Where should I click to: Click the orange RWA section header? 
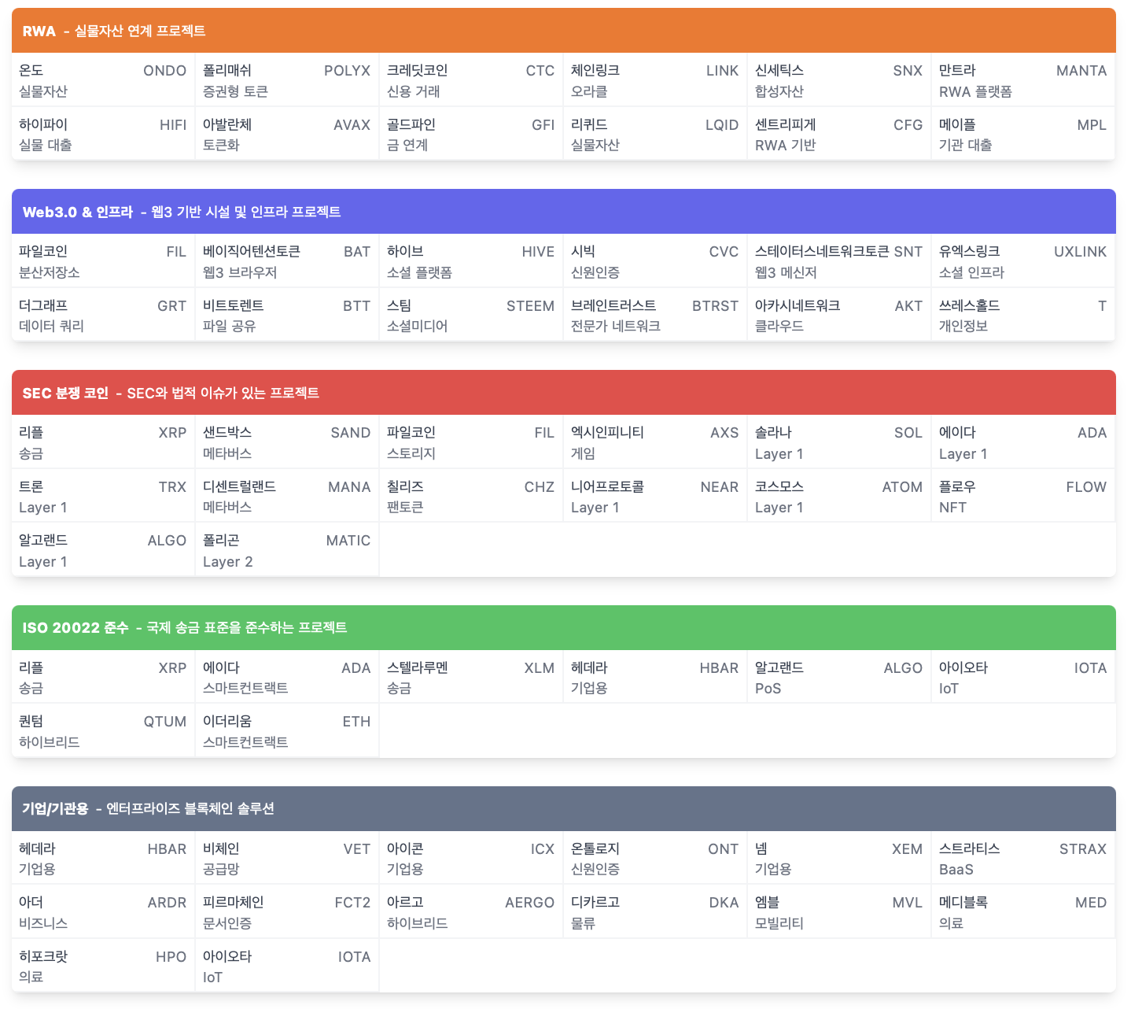click(x=563, y=31)
